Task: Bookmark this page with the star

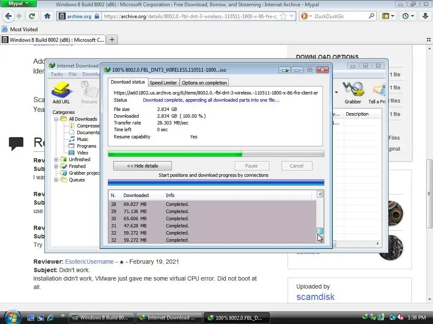Action: click(x=283, y=16)
